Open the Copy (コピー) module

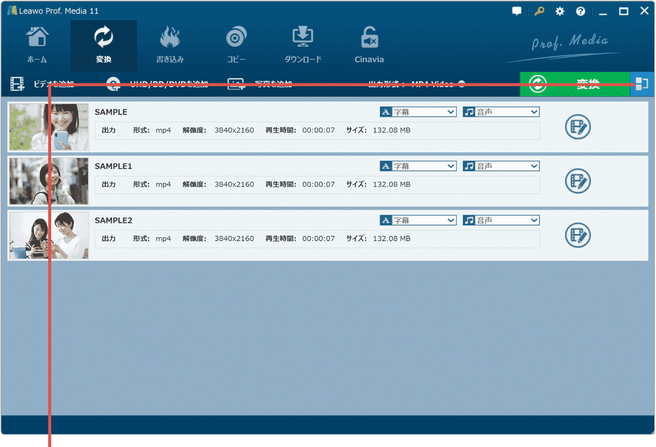(236, 45)
